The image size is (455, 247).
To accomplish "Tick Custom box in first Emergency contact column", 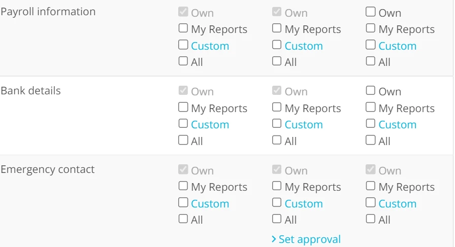I will (183, 202).
